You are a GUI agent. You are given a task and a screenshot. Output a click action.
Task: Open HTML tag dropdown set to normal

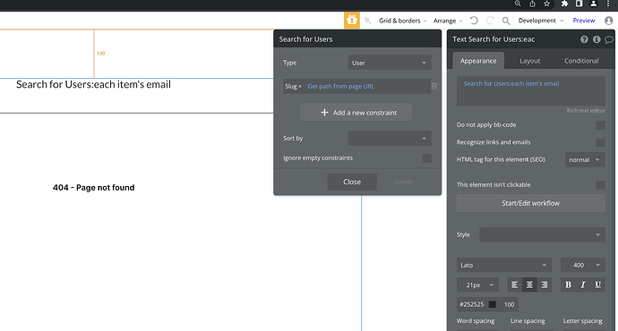(585, 160)
